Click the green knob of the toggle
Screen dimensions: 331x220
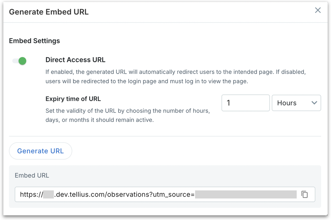(23, 61)
